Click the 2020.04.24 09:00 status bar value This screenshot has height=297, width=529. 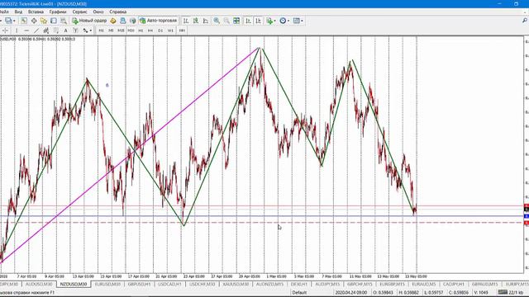350,293
